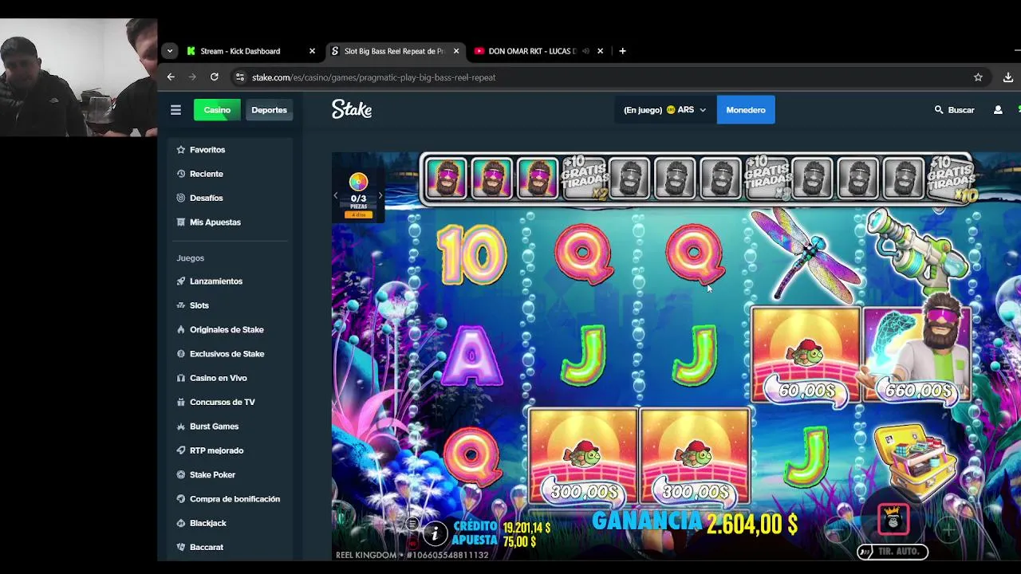Image resolution: width=1021 pixels, height=574 pixels.
Task: Open Originales de Stake
Action: coord(228,329)
